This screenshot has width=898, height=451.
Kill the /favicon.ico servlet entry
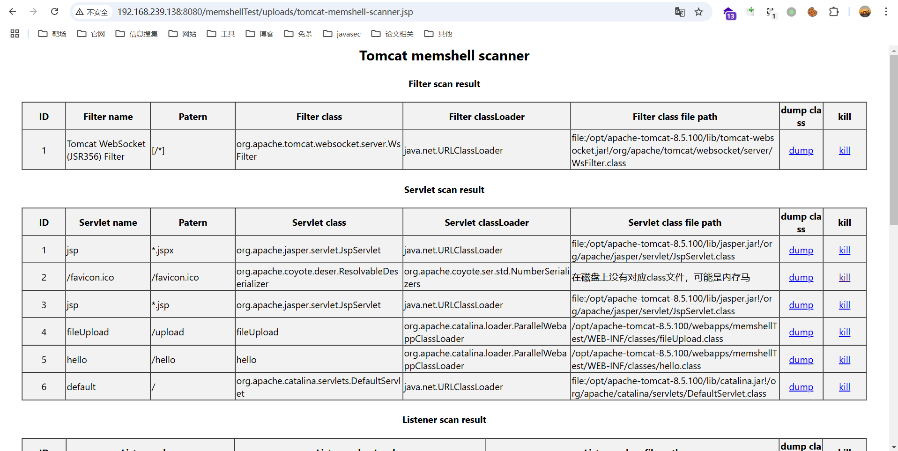click(844, 277)
